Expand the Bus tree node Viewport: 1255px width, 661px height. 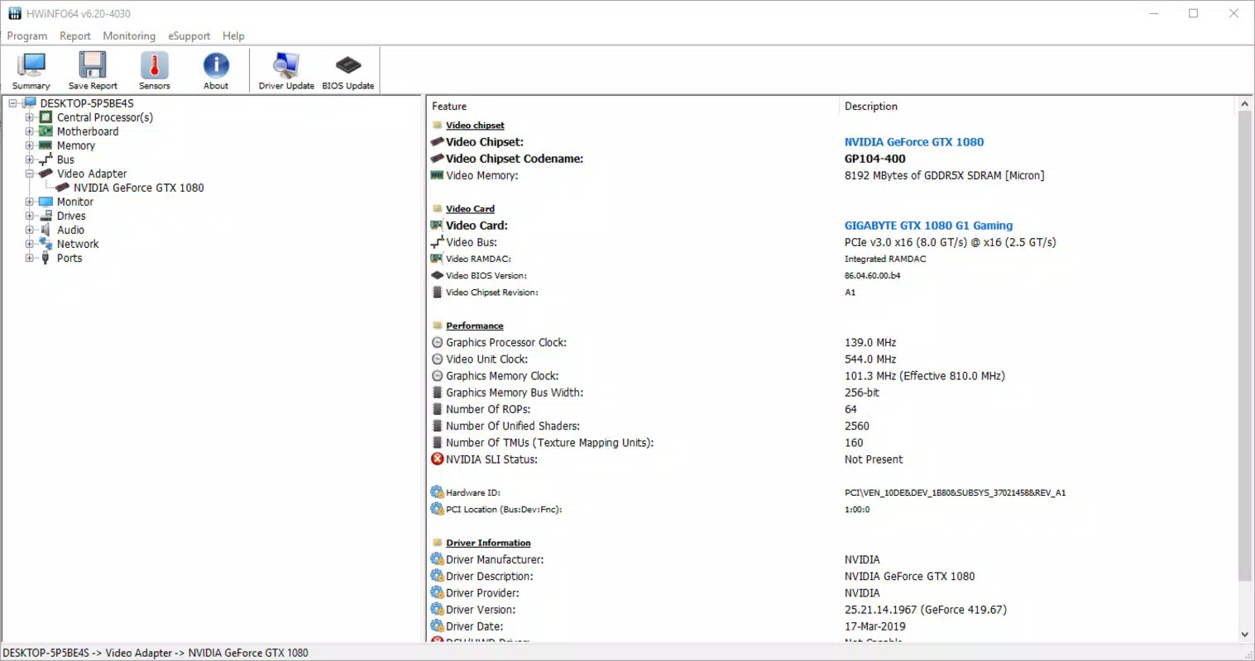(29, 159)
